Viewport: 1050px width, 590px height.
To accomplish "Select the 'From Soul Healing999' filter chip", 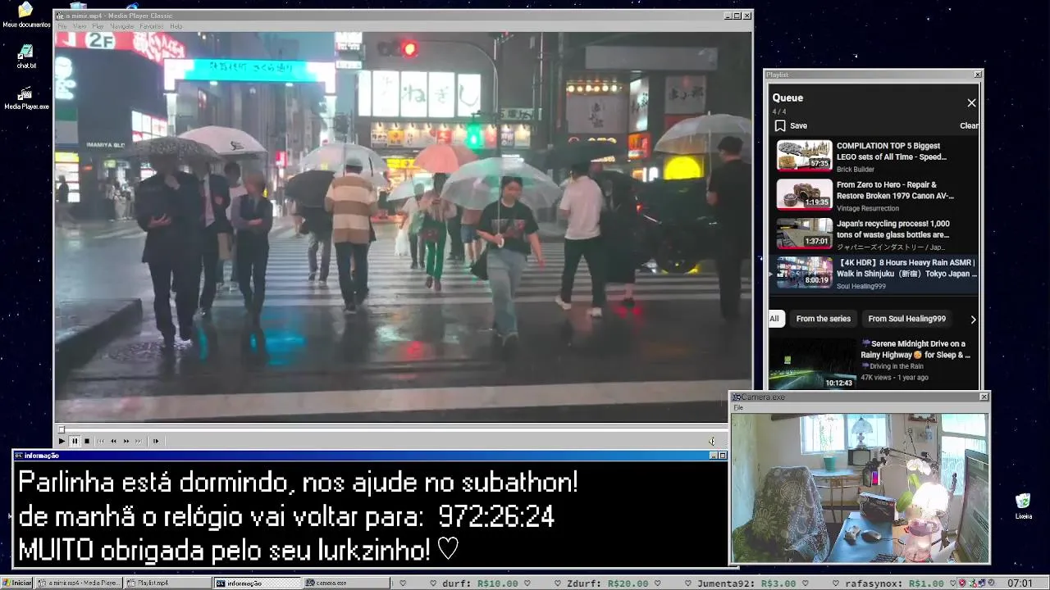I will [906, 319].
